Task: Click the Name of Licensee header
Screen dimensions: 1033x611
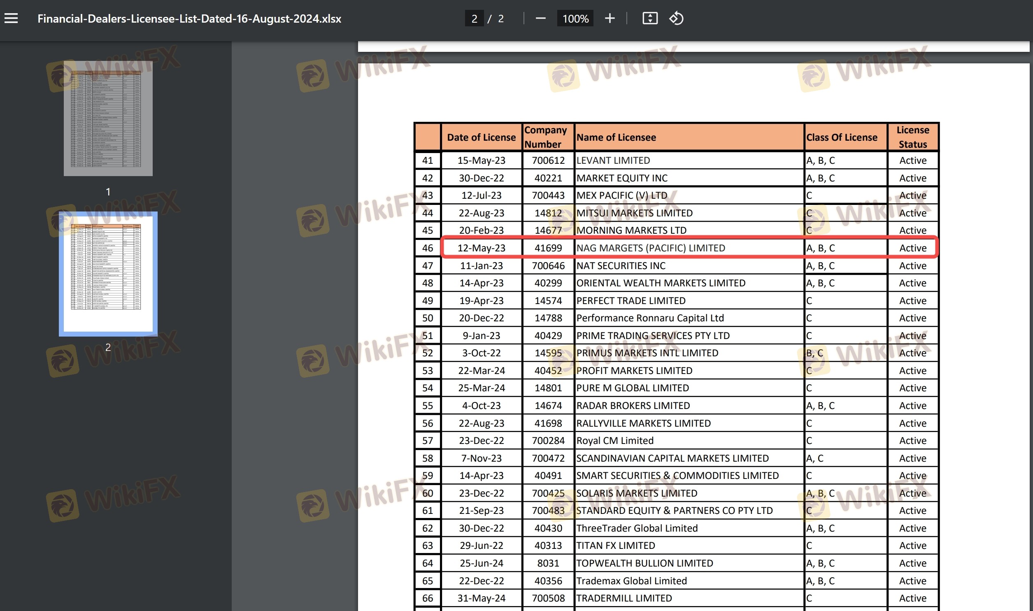Action: (x=616, y=137)
